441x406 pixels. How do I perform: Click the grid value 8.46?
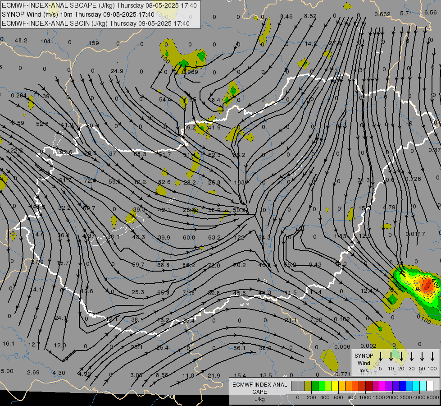(x=286, y=17)
